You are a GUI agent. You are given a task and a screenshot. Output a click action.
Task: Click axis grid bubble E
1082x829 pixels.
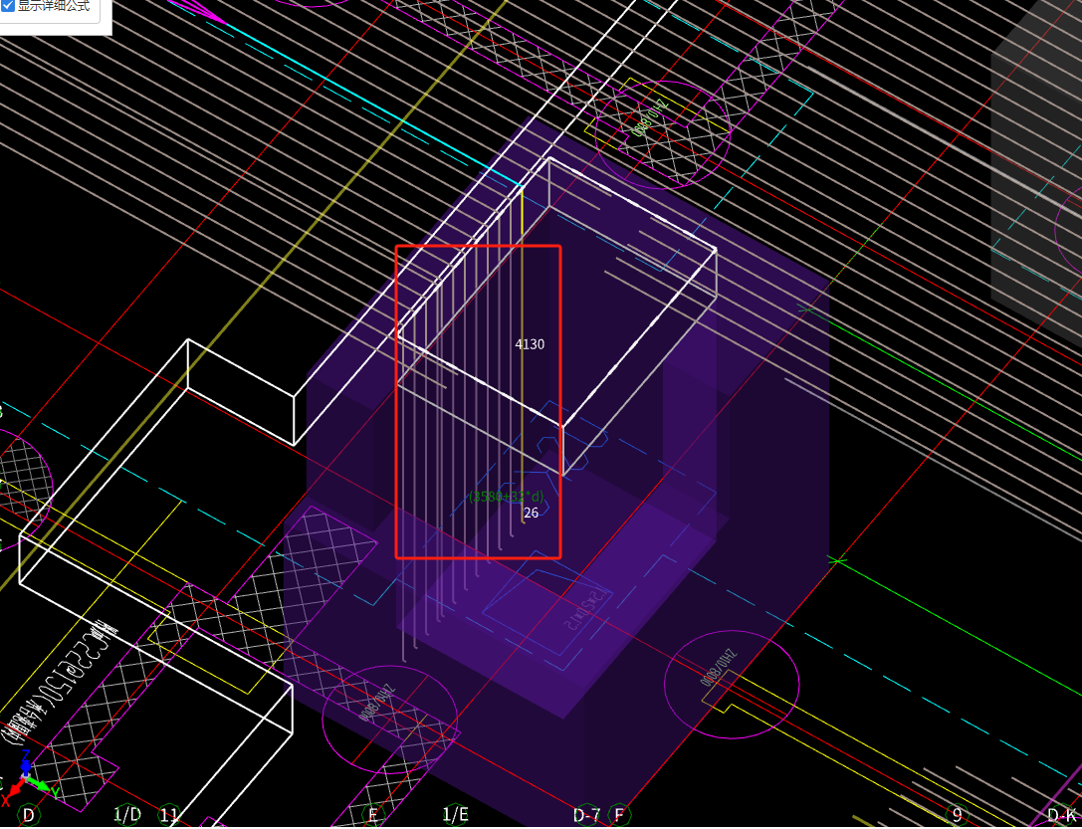click(372, 815)
